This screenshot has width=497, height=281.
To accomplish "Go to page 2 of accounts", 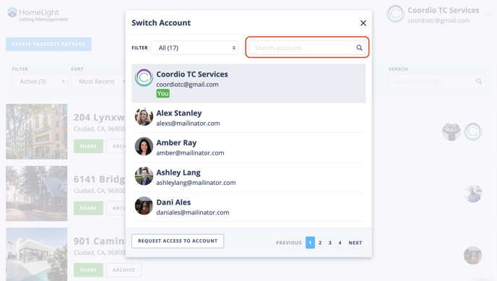I will [320, 243].
